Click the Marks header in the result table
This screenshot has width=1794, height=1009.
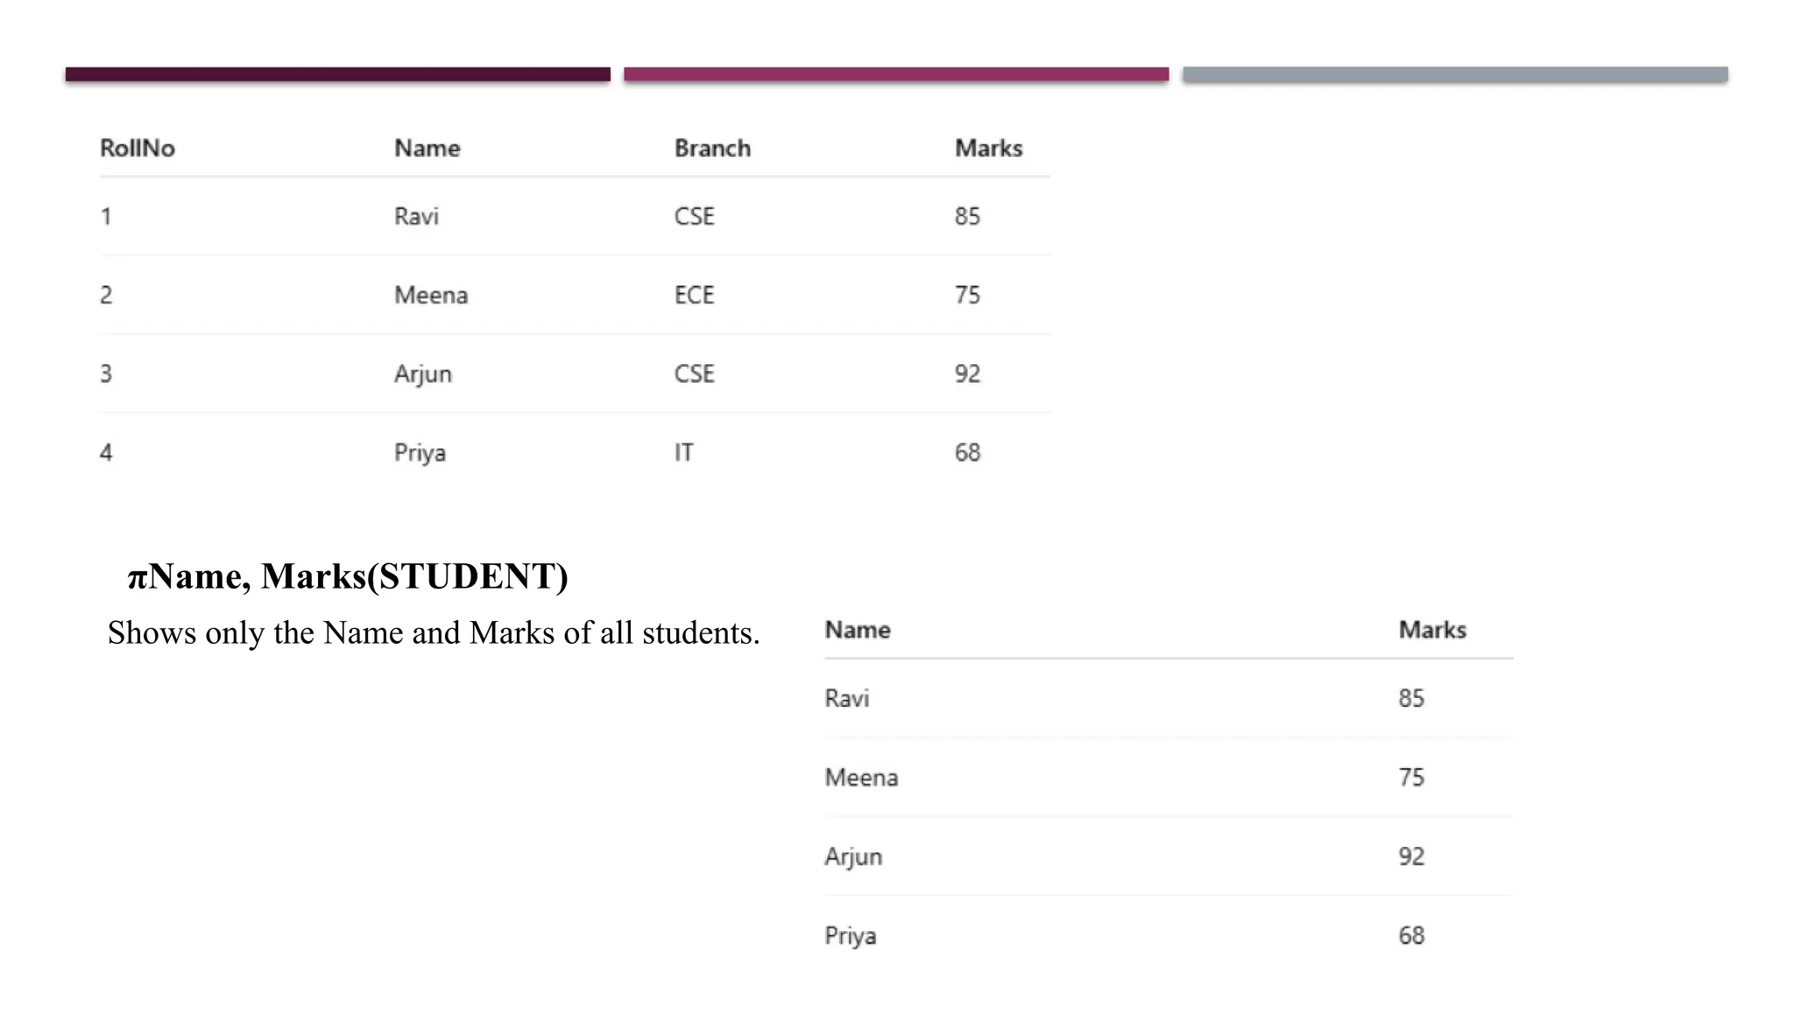click(1432, 630)
